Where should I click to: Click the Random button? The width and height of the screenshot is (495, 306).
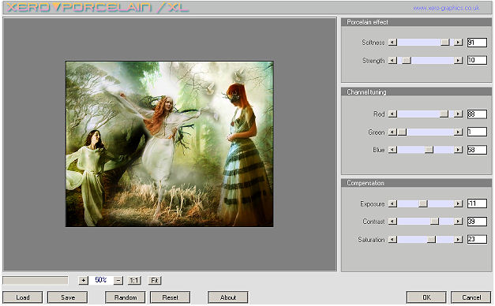click(x=126, y=297)
